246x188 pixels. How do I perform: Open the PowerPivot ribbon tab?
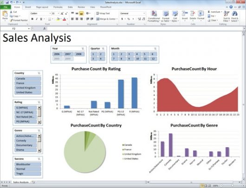(x=106, y=7)
